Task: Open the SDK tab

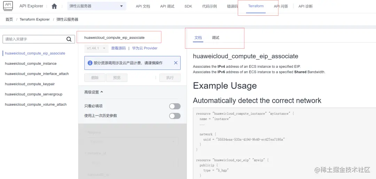Action: tap(188, 7)
